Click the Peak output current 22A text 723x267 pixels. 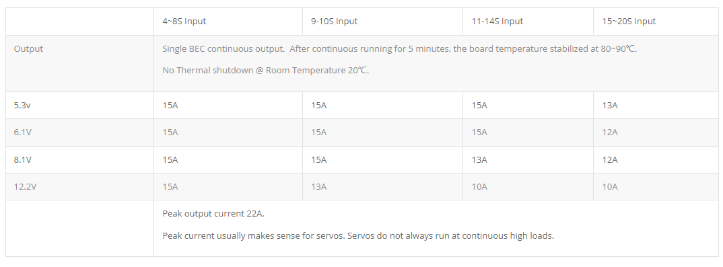tap(213, 214)
